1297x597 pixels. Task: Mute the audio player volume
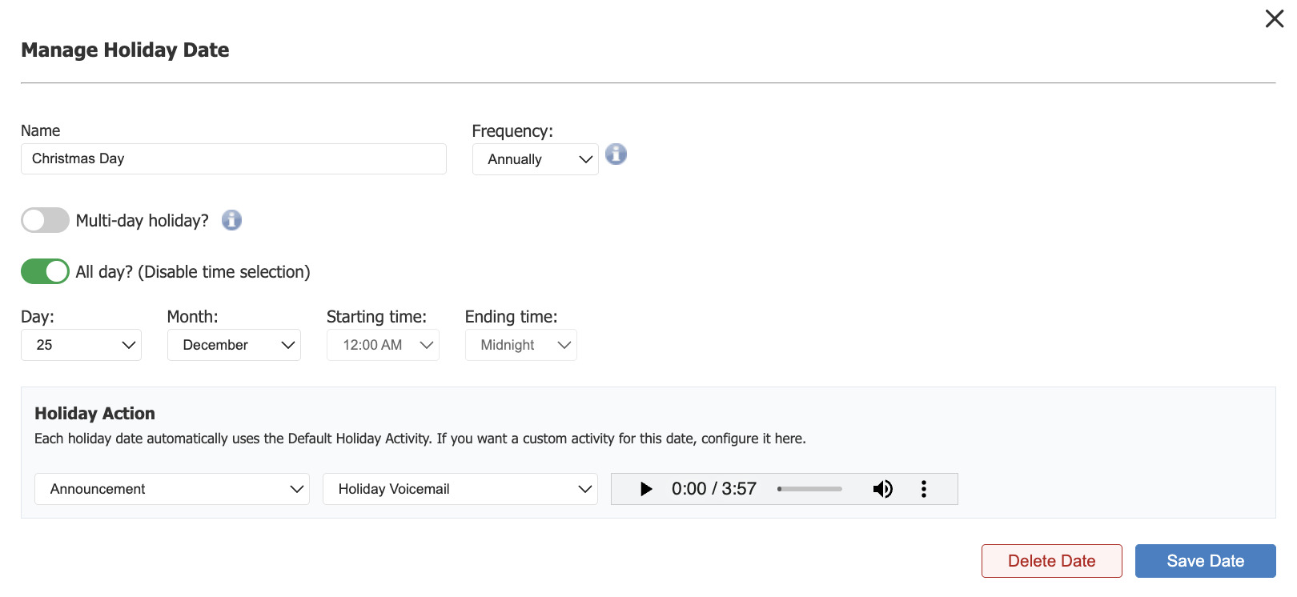click(882, 489)
